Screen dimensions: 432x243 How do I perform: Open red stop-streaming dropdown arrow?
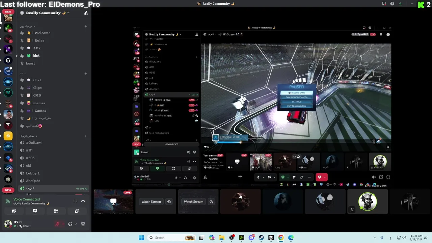pyautogui.click(x=325, y=177)
